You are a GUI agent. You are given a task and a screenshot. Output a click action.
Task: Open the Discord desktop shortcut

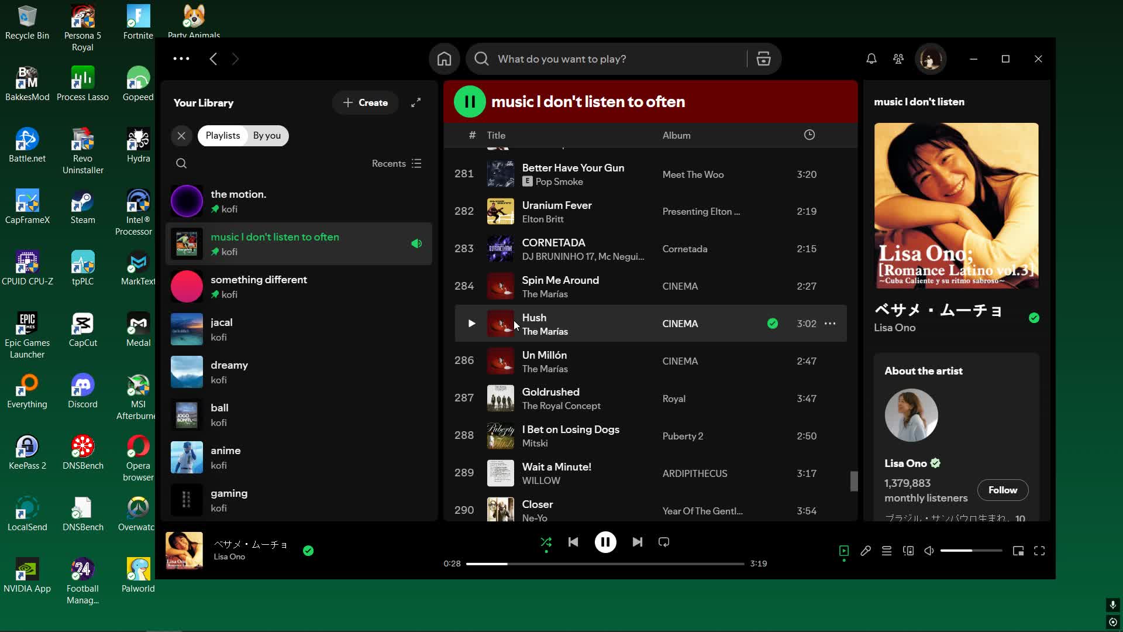(x=82, y=391)
